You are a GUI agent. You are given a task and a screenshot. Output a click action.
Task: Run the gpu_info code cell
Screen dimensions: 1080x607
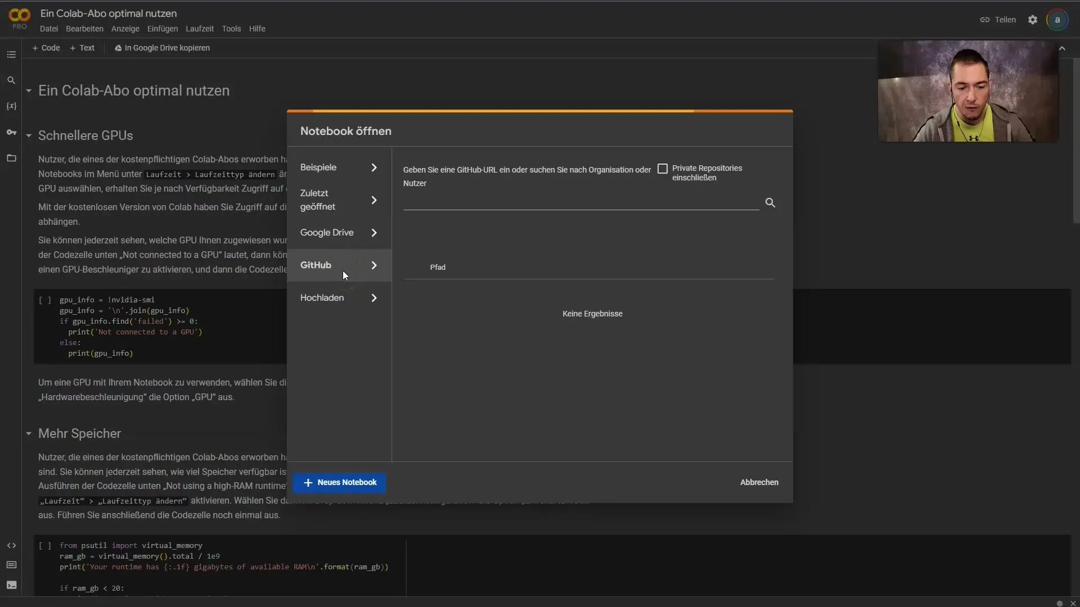pyautogui.click(x=45, y=300)
